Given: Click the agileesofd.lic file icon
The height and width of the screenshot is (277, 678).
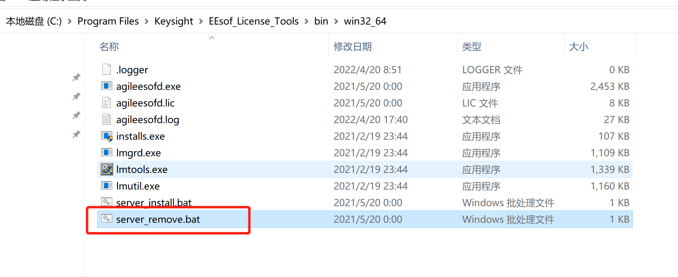Looking at the screenshot, I should pos(106,103).
